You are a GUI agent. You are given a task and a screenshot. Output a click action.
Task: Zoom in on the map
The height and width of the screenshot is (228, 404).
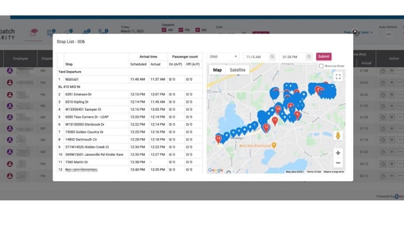tap(338, 153)
